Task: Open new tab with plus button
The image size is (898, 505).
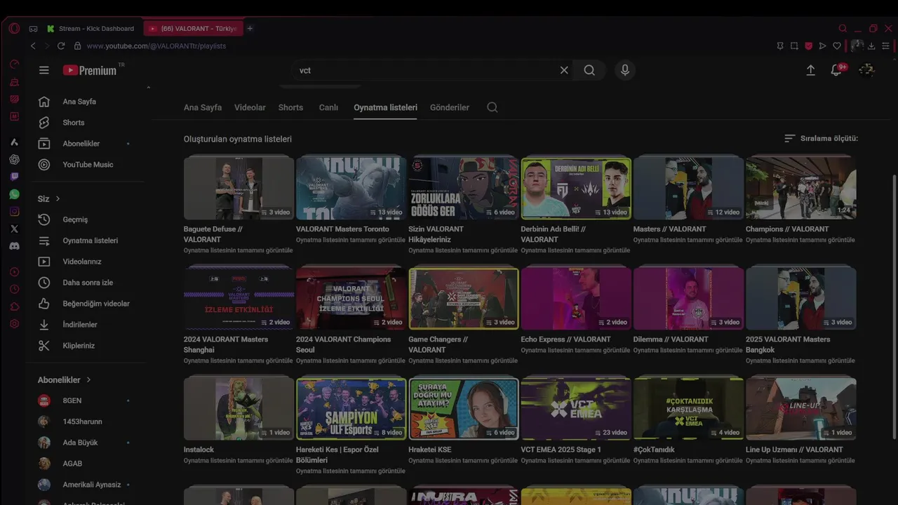Action: point(250,29)
